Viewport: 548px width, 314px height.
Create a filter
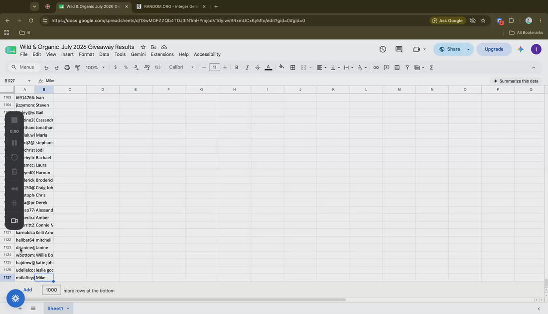(x=407, y=67)
